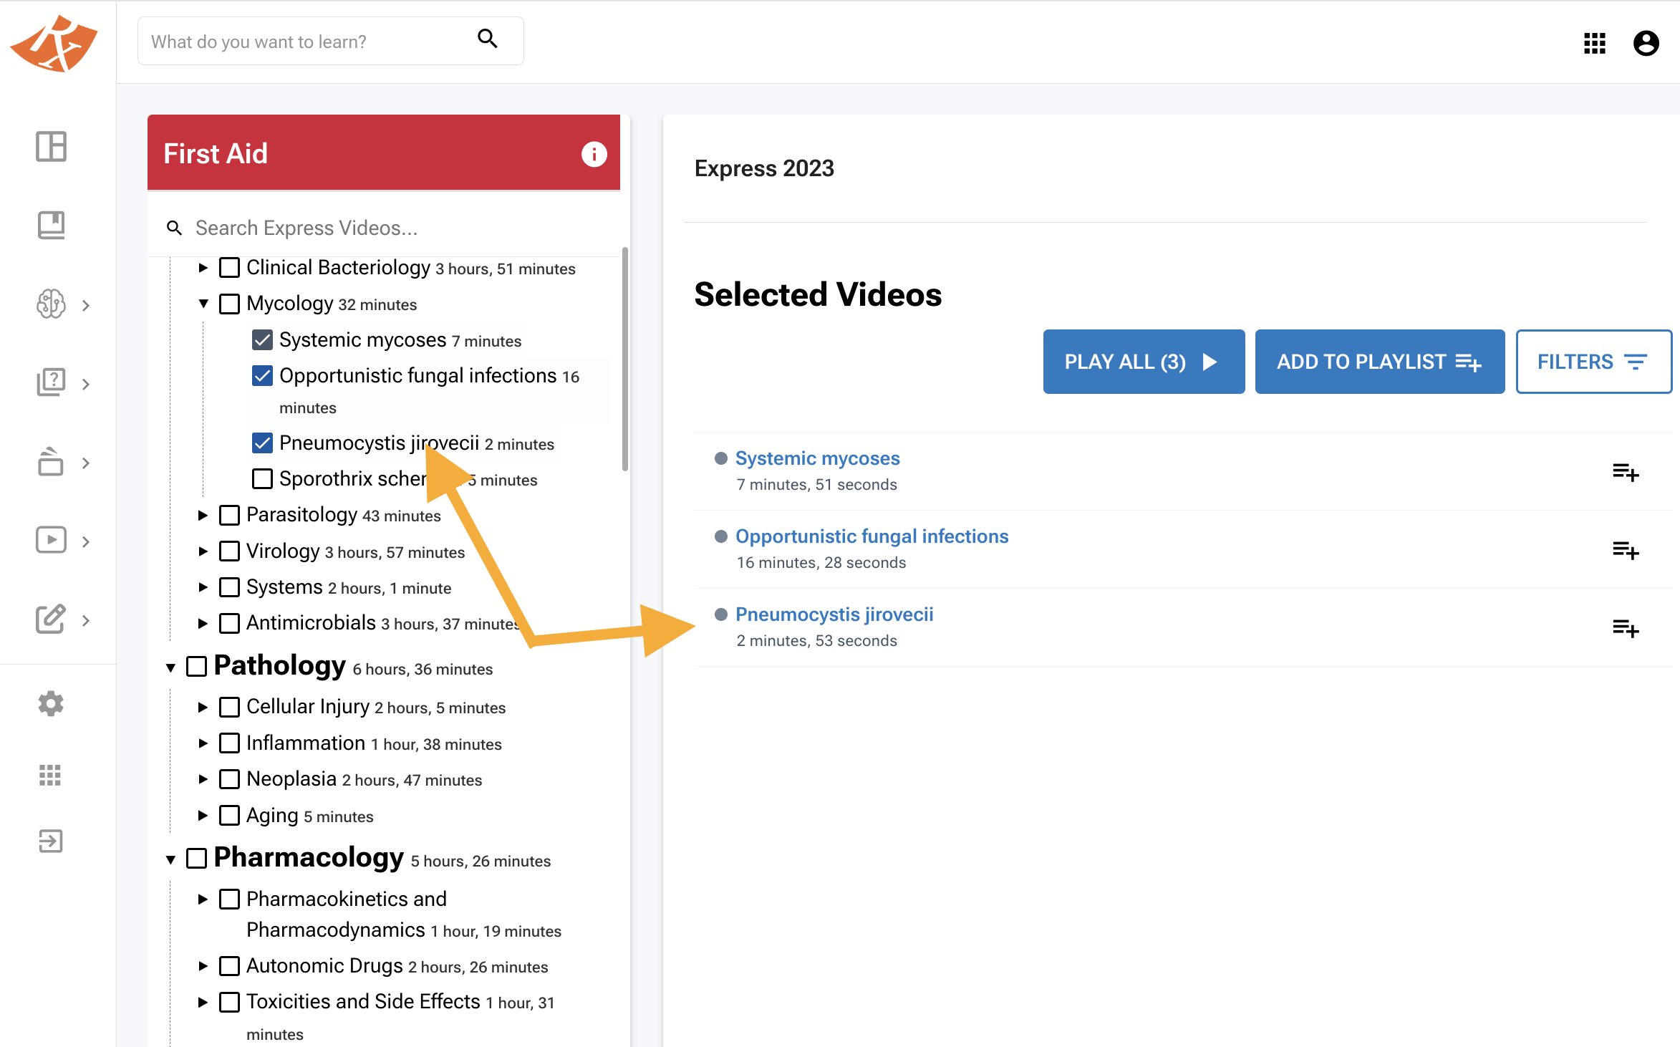Check the Mycology checkbox
This screenshot has height=1047, width=1680.
[x=229, y=304]
